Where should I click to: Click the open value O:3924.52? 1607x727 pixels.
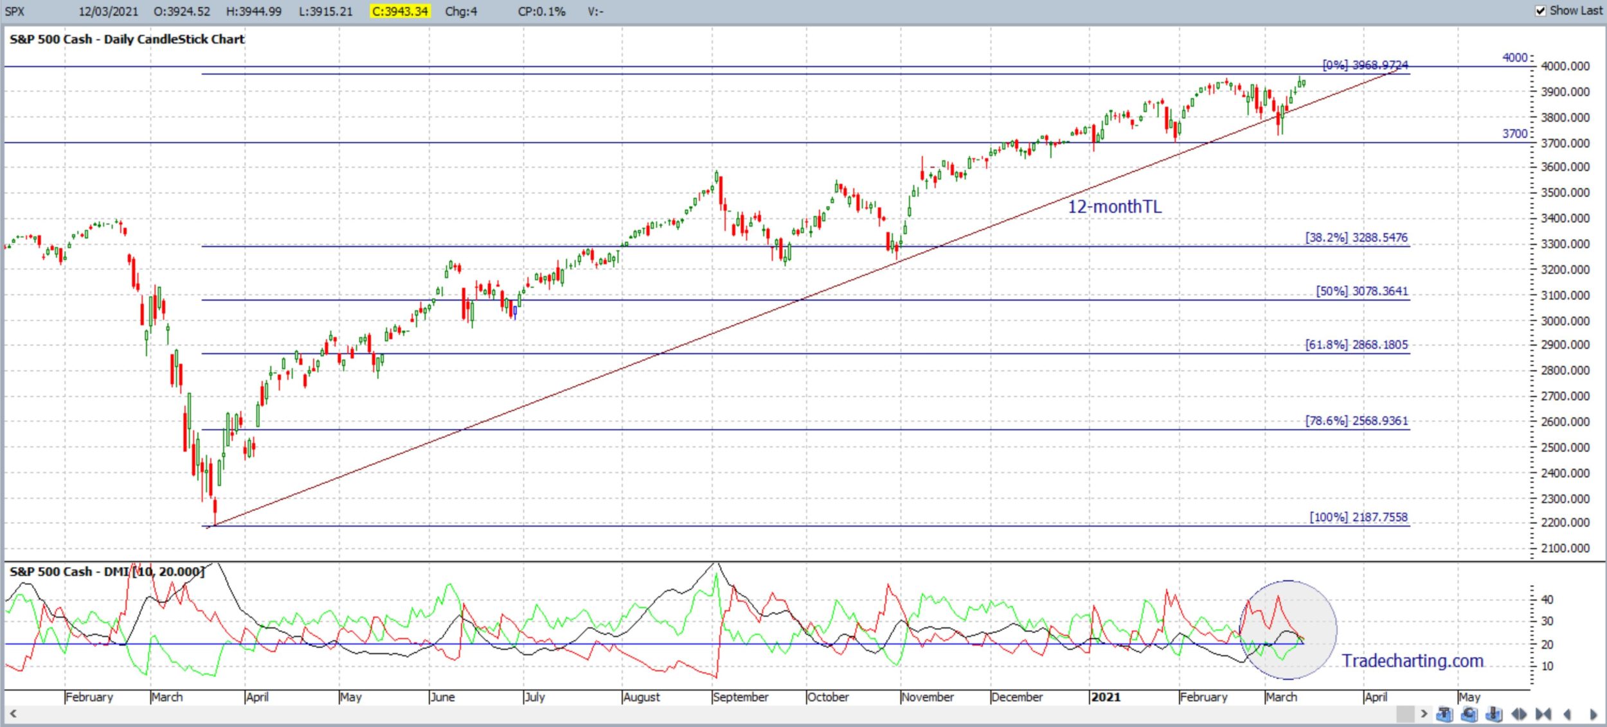coord(182,11)
